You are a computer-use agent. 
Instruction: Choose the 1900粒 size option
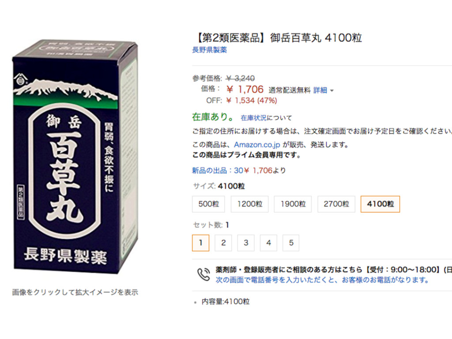[293, 204]
